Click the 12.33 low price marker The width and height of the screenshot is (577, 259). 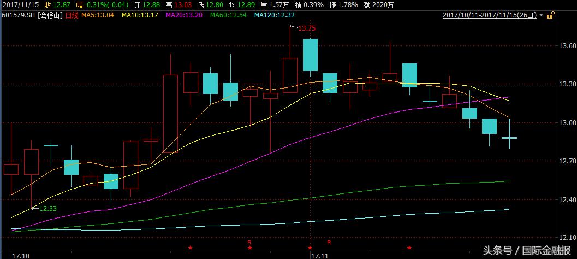pyautogui.click(x=47, y=208)
